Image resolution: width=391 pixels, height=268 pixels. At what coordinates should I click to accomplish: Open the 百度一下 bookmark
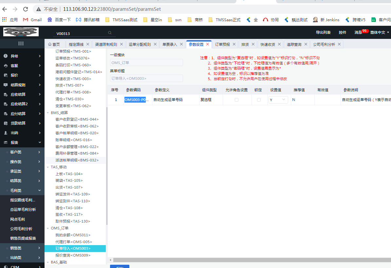(x=59, y=20)
